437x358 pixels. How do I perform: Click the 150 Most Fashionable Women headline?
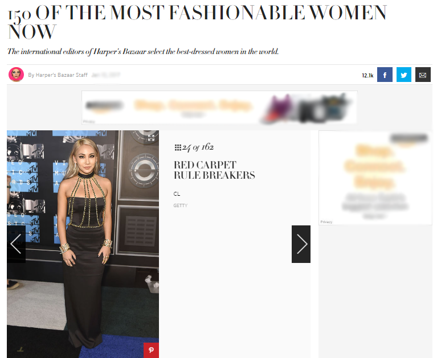(197, 22)
